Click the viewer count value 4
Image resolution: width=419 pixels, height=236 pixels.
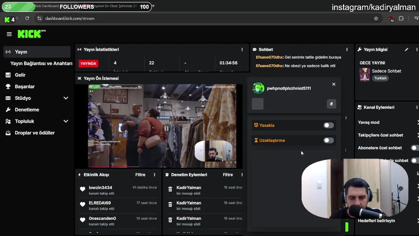pos(115,63)
